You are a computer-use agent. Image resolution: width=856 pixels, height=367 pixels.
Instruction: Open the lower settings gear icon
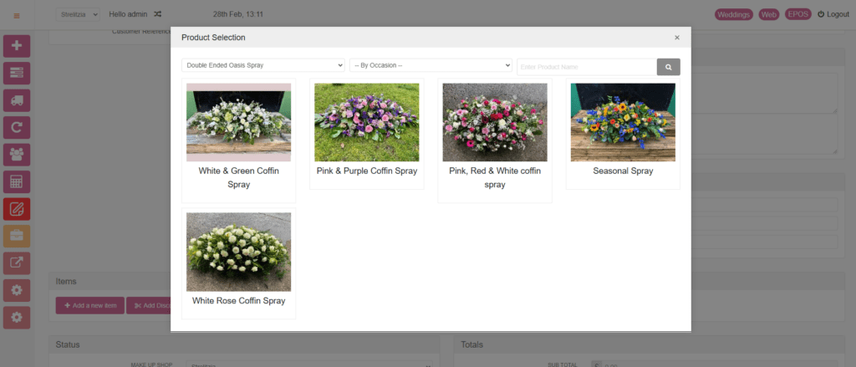17,318
